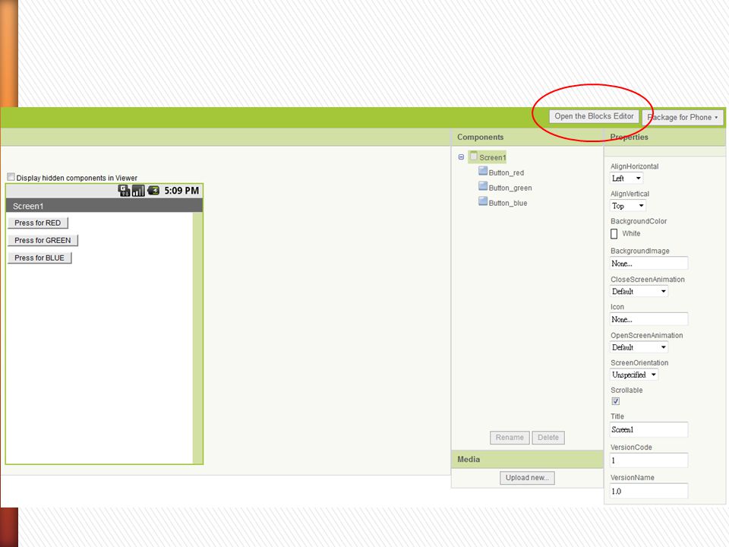Screen dimensions: 729x547
Task: Click the Screen1 title bar in phone viewer
Action: tap(104, 206)
